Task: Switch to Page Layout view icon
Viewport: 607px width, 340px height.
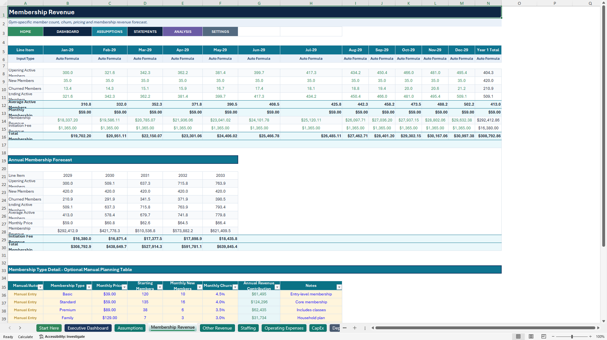Action: tap(531, 337)
